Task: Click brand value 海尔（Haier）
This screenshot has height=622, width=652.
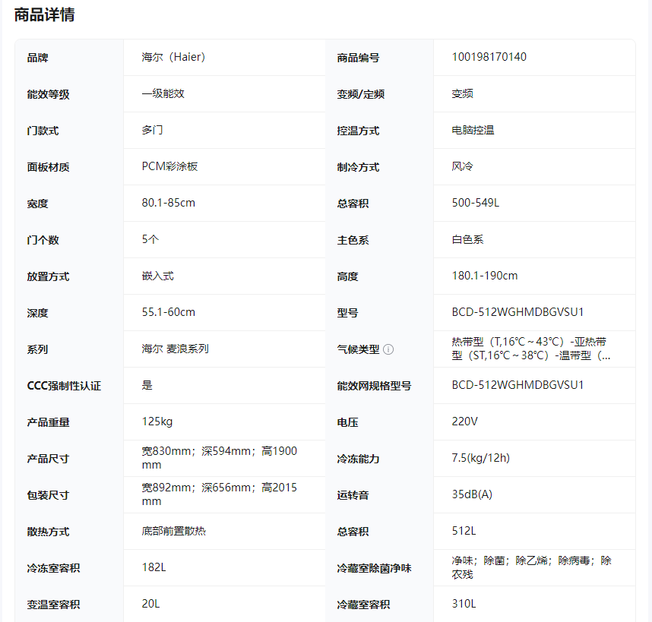Action: click(x=173, y=57)
